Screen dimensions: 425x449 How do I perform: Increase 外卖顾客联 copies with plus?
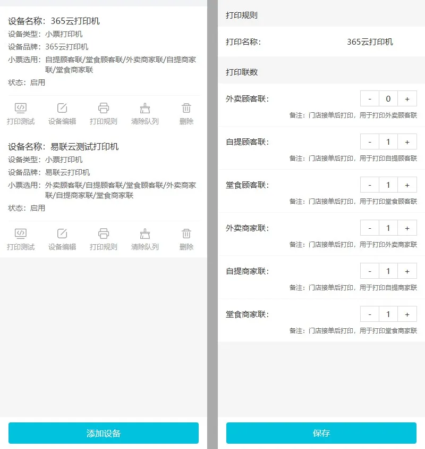click(x=407, y=99)
